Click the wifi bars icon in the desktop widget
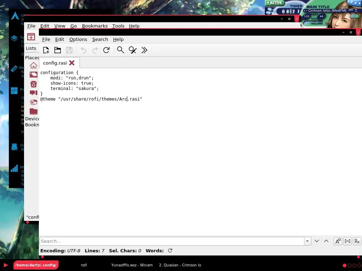The height and width of the screenshot is (271, 362). (x=14, y=168)
